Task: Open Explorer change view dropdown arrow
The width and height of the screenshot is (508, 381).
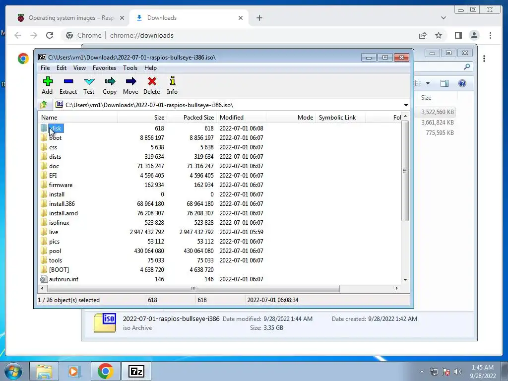Action: (428, 83)
